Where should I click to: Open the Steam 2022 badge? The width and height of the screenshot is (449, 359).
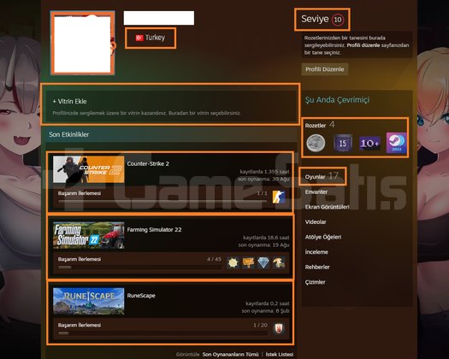[397, 143]
